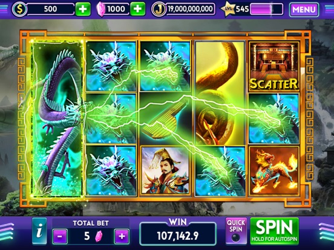
Task: Click the jackpot J coin icon
Action: [x=159, y=10]
